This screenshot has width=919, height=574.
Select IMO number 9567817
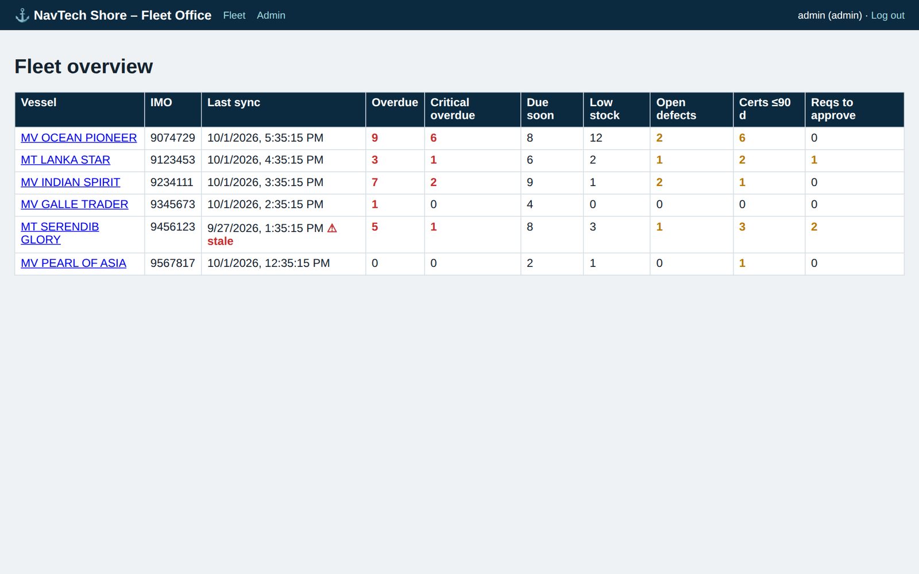click(173, 263)
